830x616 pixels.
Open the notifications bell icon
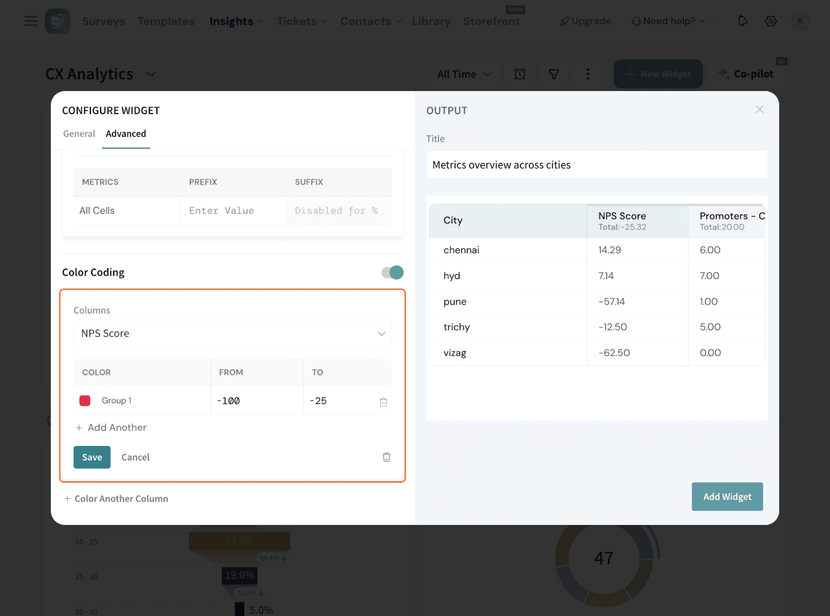tap(743, 21)
